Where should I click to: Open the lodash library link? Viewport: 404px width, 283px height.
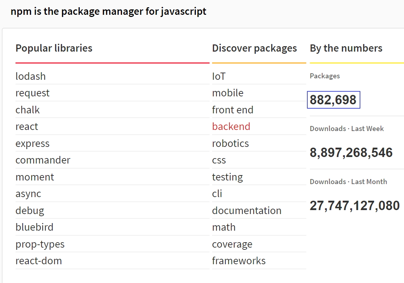click(x=31, y=77)
